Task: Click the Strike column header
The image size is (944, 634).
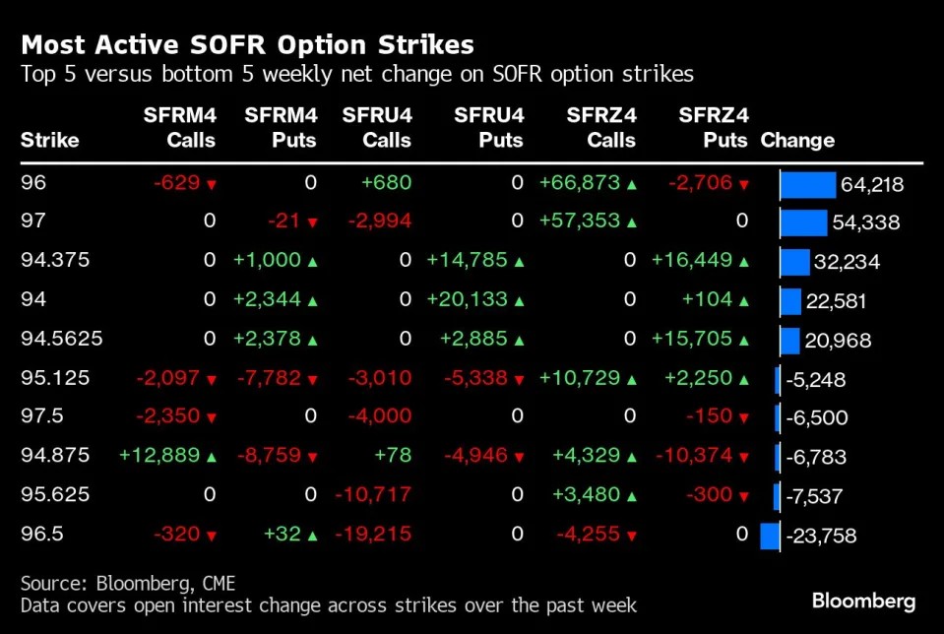Action: point(50,140)
